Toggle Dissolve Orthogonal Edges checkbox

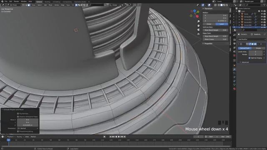tap(18, 117)
